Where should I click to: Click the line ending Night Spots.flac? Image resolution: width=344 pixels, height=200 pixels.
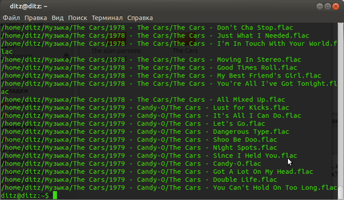pos(139,148)
